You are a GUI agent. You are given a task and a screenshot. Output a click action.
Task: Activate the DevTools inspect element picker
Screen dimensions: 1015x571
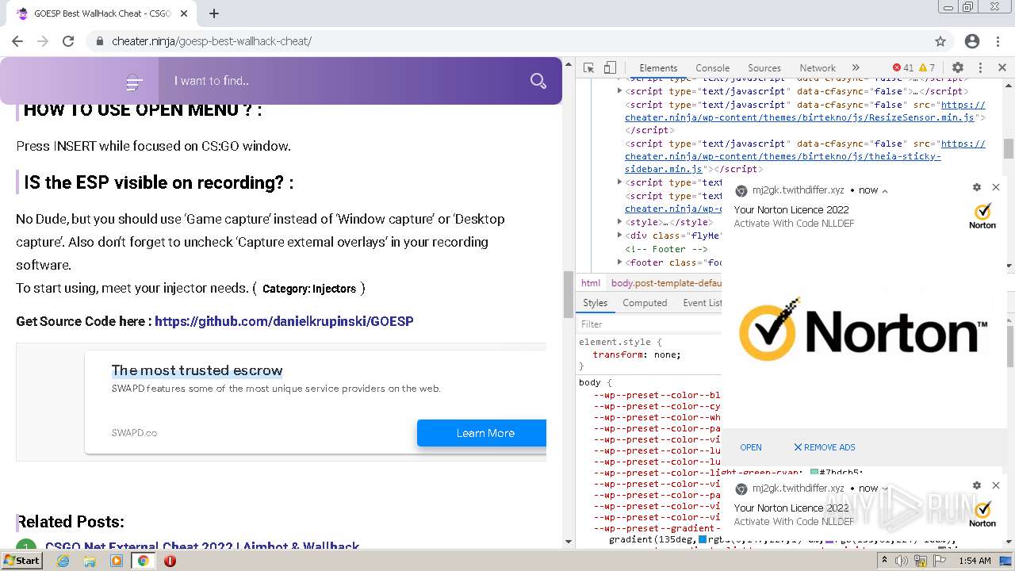pyautogui.click(x=588, y=68)
